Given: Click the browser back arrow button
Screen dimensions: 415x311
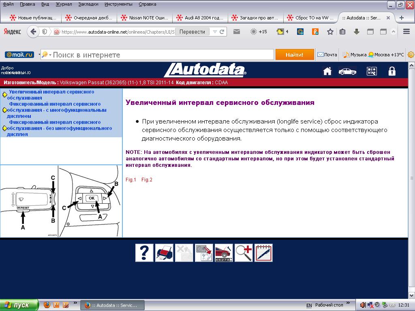Looking at the screenshot, I should (x=33, y=32).
